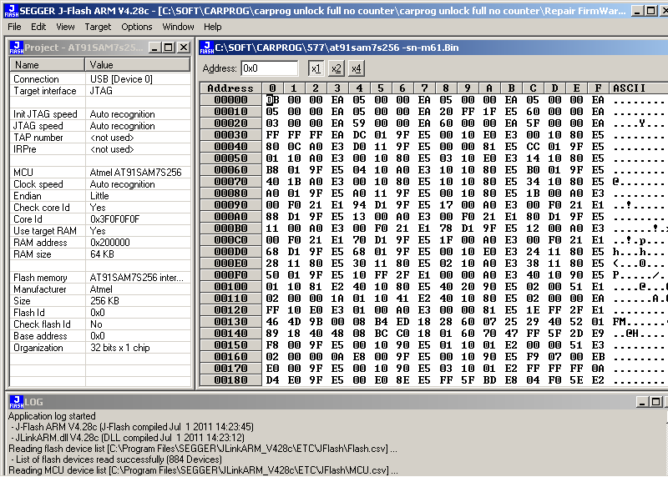
Task: Click the LOG window's J-Flash icon
Action: coord(16,402)
